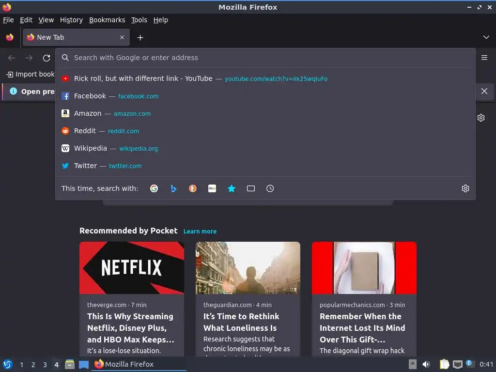Open 'This Is Why Streaming Netflix' headline
The height and width of the screenshot is (372, 496).
point(131,328)
